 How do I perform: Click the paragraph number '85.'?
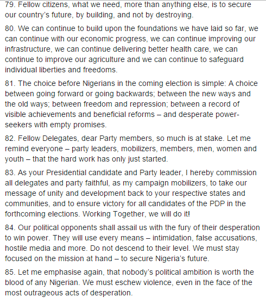10,272
